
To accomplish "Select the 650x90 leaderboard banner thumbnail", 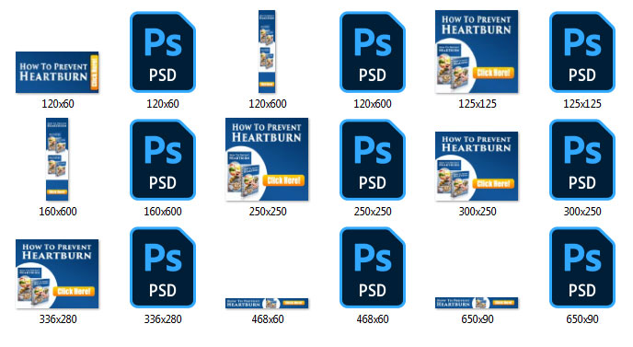I will click(477, 303).
